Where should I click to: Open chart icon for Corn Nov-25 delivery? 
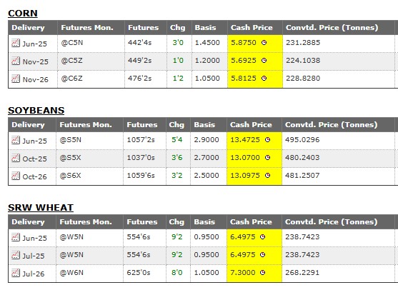(x=16, y=61)
